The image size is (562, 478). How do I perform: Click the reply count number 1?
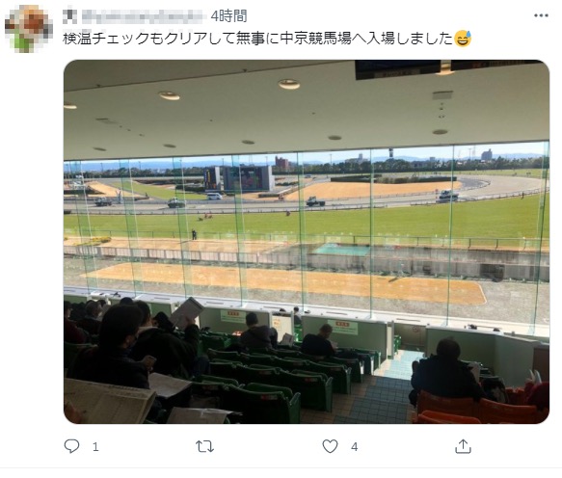95,447
